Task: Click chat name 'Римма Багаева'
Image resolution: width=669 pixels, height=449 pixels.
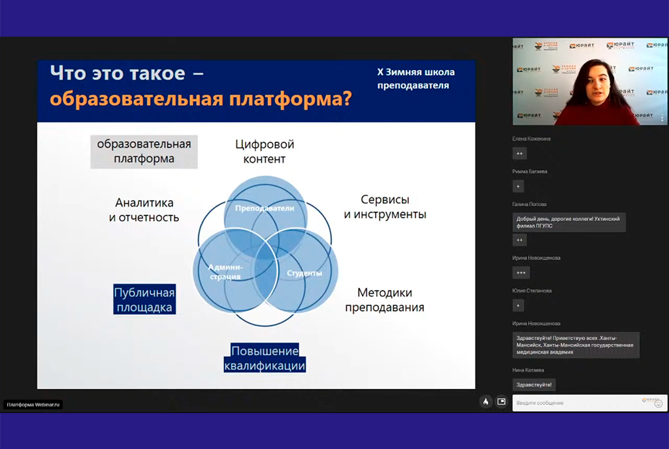Action: pos(529,172)
